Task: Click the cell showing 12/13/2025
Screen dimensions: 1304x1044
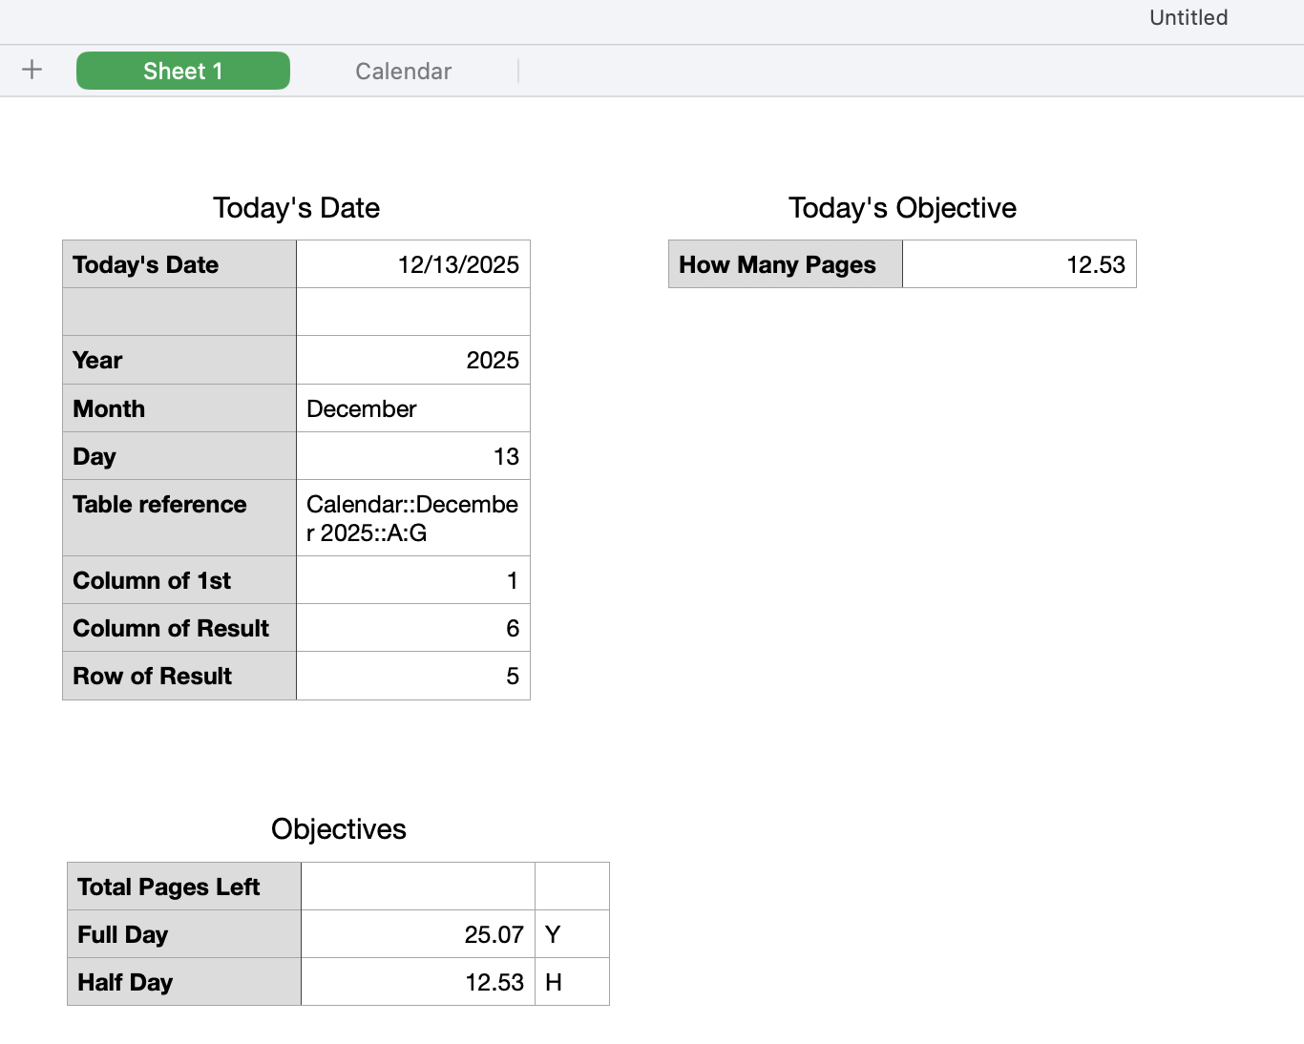Action: pos(413,265)
